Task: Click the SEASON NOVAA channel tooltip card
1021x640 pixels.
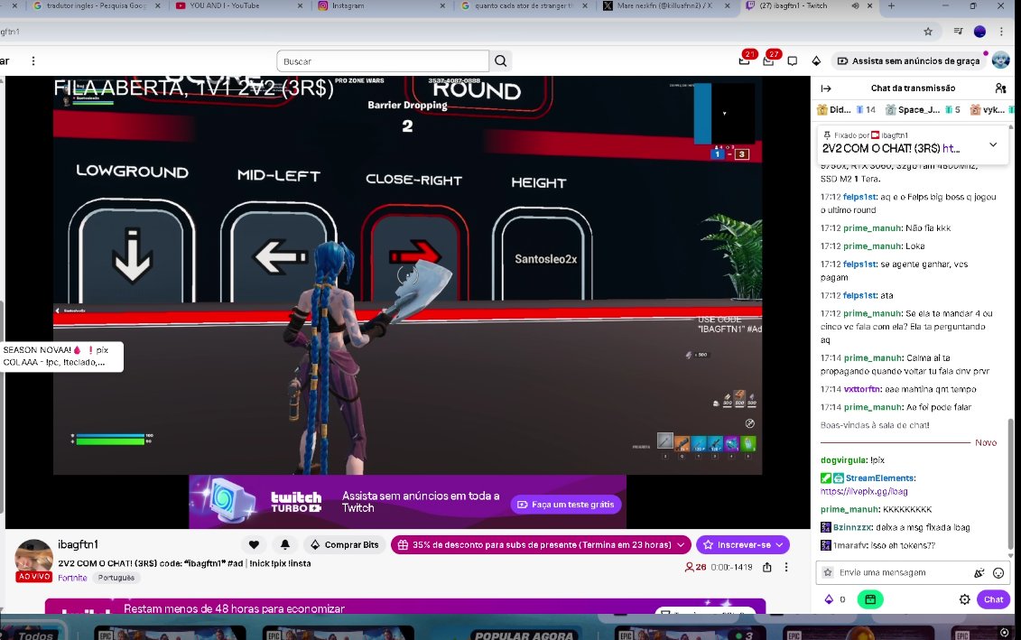Action: pyautogui.click(x=62, y=357)
